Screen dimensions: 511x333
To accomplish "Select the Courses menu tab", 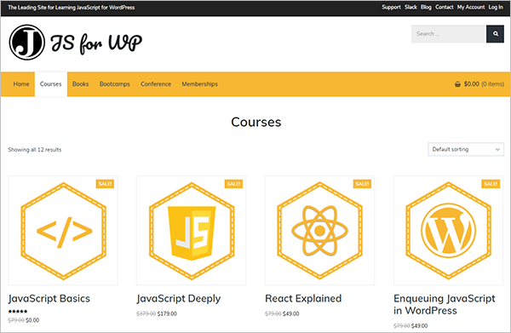I will pyautogui.click(x=51, y=84).
